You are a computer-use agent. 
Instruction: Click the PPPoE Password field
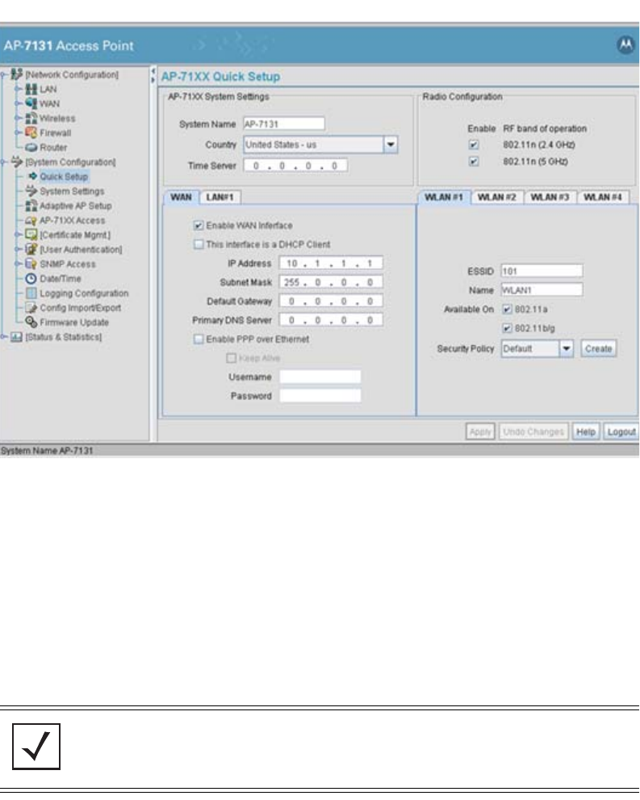point(320,396)
